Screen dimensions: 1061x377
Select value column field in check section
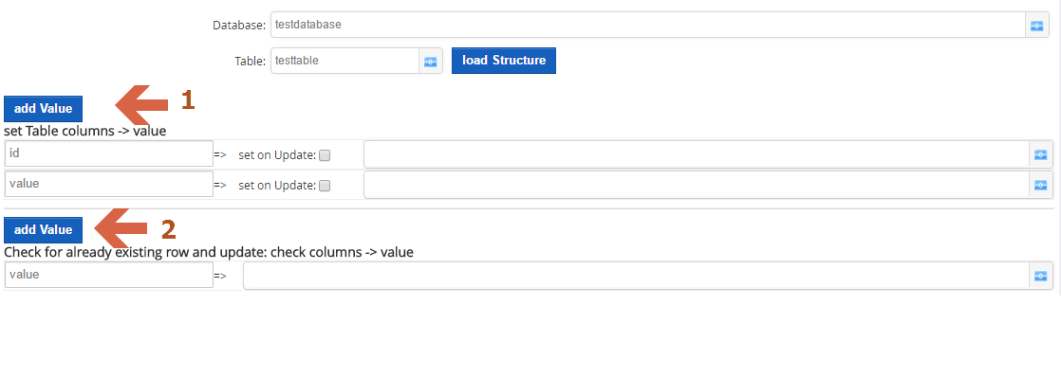(109, 275)
